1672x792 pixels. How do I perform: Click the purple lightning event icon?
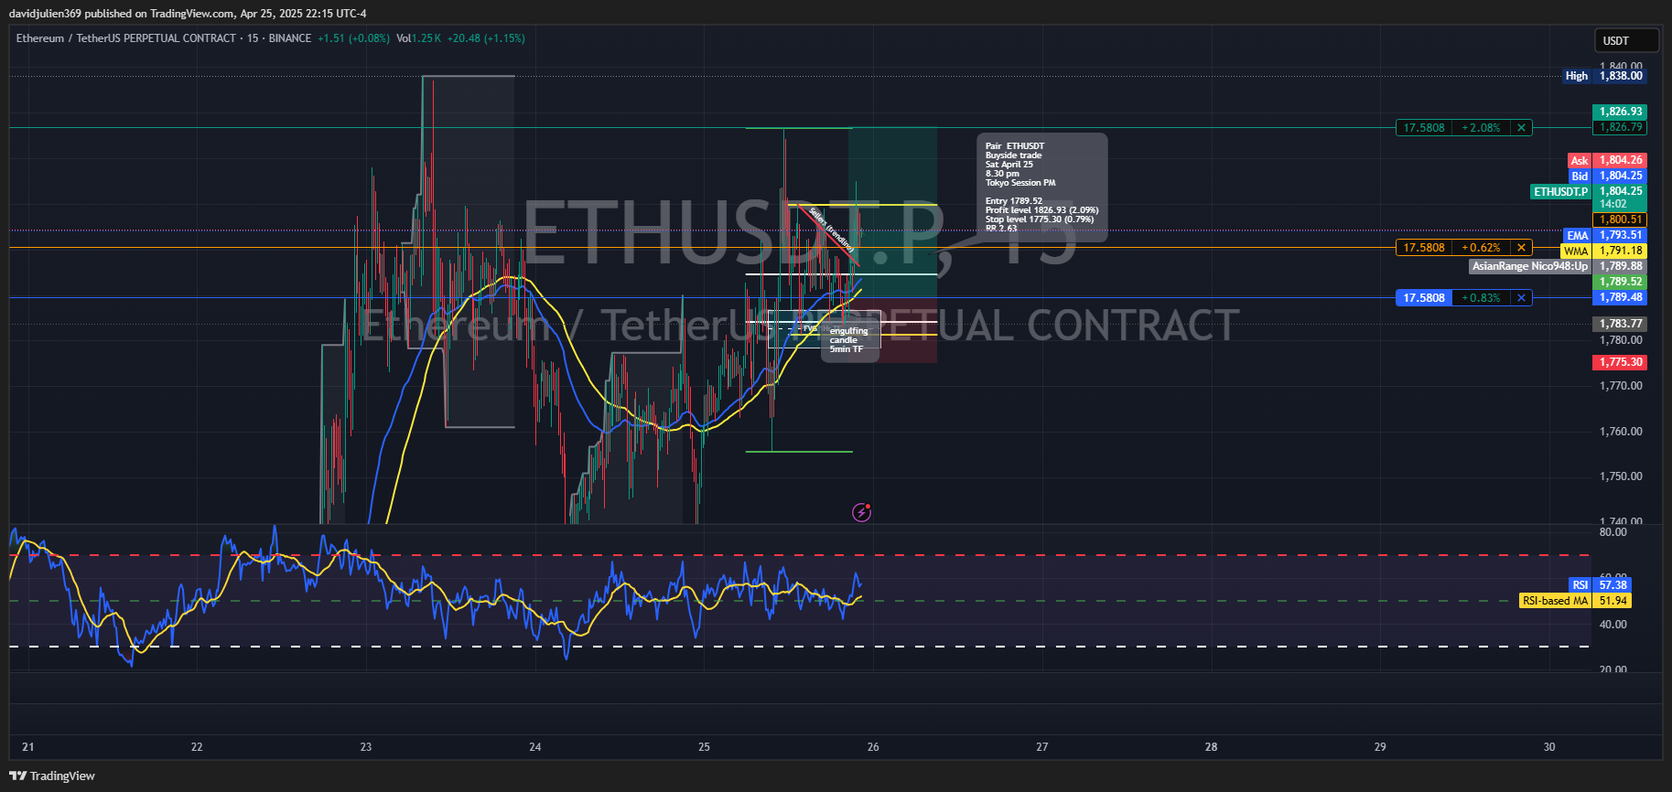861,512
